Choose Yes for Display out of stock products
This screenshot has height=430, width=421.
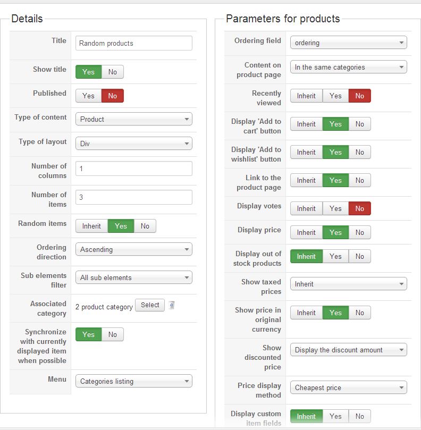(x=335, y=256)
